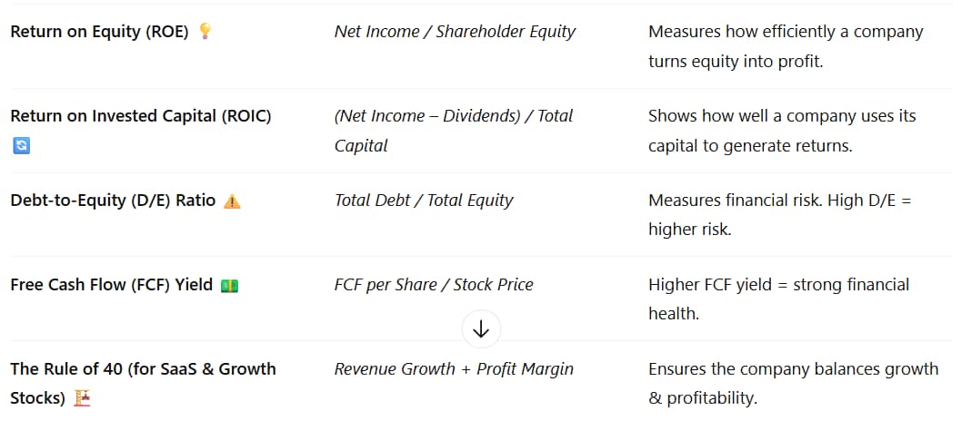Click the construction emoji after Stocks)
This screenshot has width=972, height=421.
(x=82, y=398)
